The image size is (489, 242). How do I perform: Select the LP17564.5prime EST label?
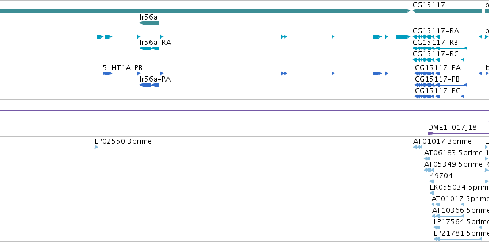461,222
